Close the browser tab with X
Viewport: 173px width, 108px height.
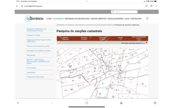[17, 6]
